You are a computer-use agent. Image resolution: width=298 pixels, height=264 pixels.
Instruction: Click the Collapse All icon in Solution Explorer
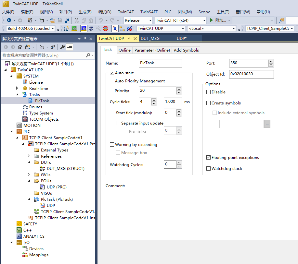(x=53, y=47)
